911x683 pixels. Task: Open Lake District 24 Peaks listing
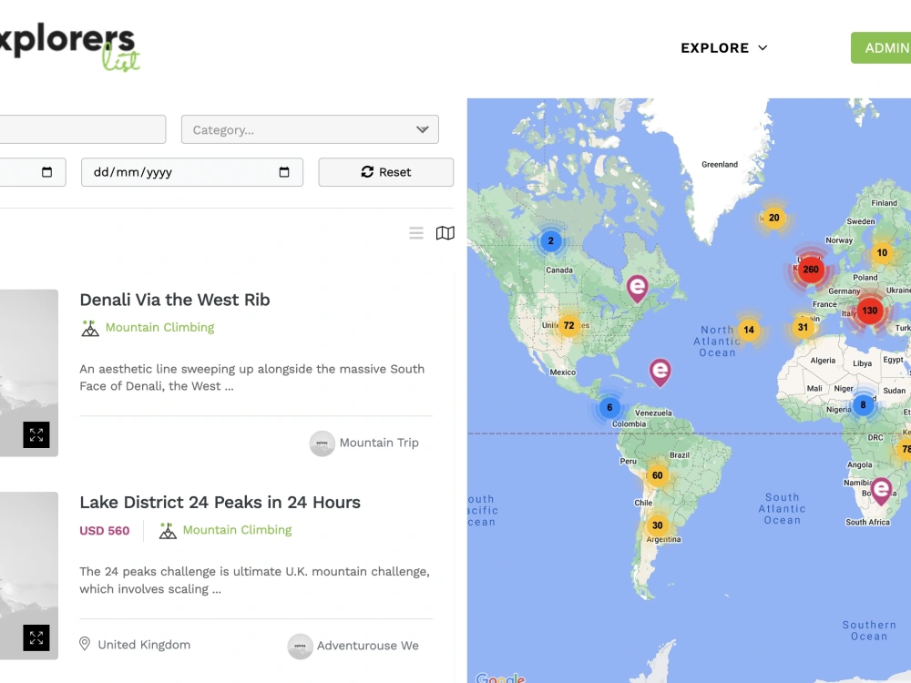point(220,503)
